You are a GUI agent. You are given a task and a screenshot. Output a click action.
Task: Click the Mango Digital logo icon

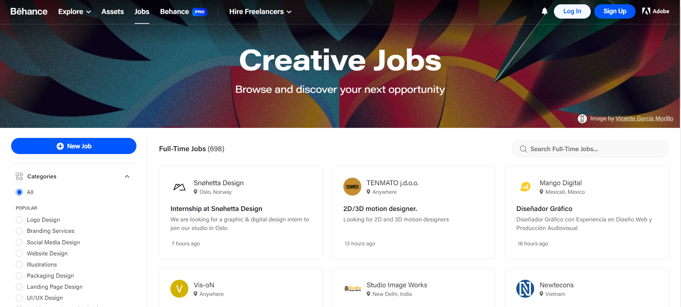pos(525,186)
